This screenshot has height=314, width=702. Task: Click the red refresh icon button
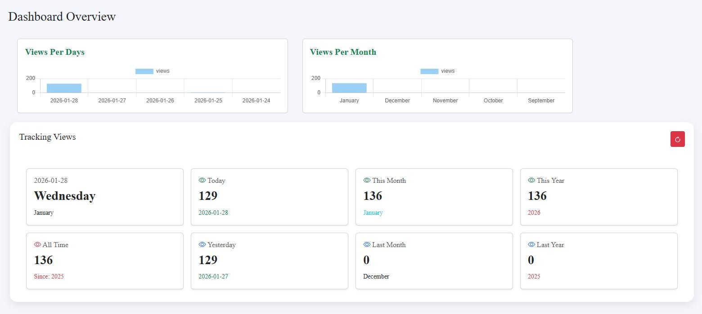(677, 139)
